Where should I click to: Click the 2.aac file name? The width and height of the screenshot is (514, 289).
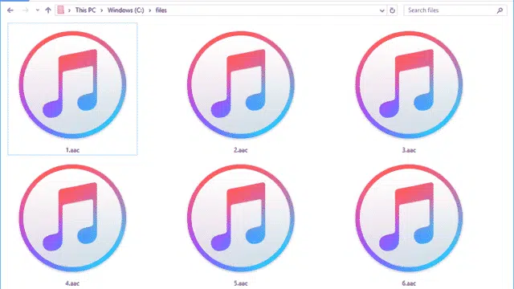click(x=241, y=150)
